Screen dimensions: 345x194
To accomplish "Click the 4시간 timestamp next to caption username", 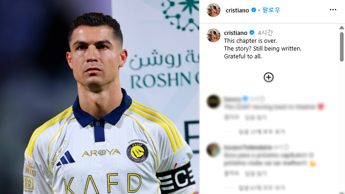I will tap(265, 33).
